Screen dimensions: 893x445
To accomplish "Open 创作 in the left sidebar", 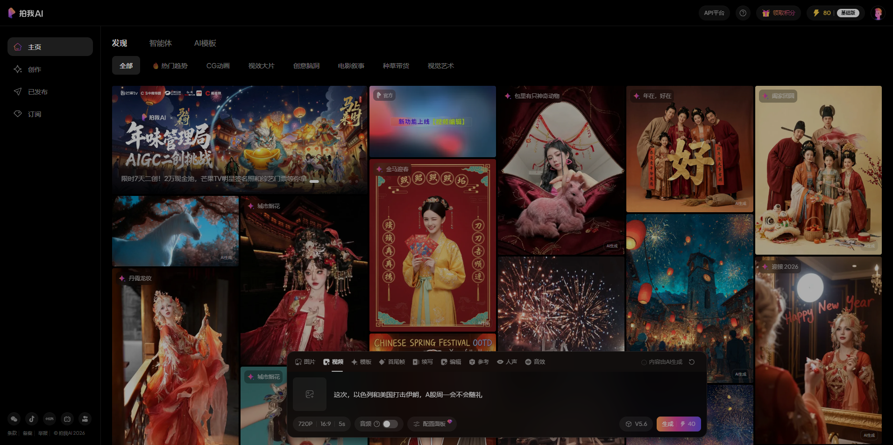I will (35, 70).
